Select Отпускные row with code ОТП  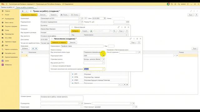point(99,74)
